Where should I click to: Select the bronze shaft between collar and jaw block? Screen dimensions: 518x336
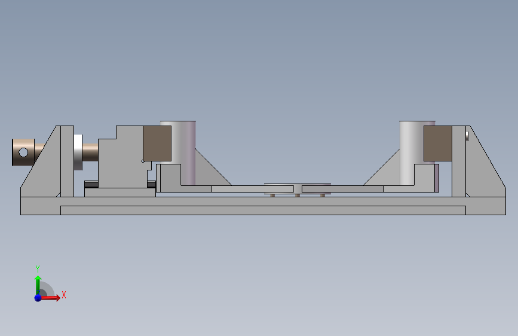pyautogui.click(x=90, y=152)
